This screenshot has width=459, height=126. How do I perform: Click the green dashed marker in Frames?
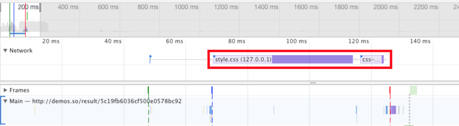148,90
